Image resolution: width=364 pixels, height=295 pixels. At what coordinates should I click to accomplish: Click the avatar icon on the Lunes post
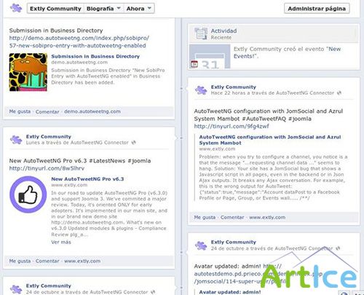click(x=16, y=140)
